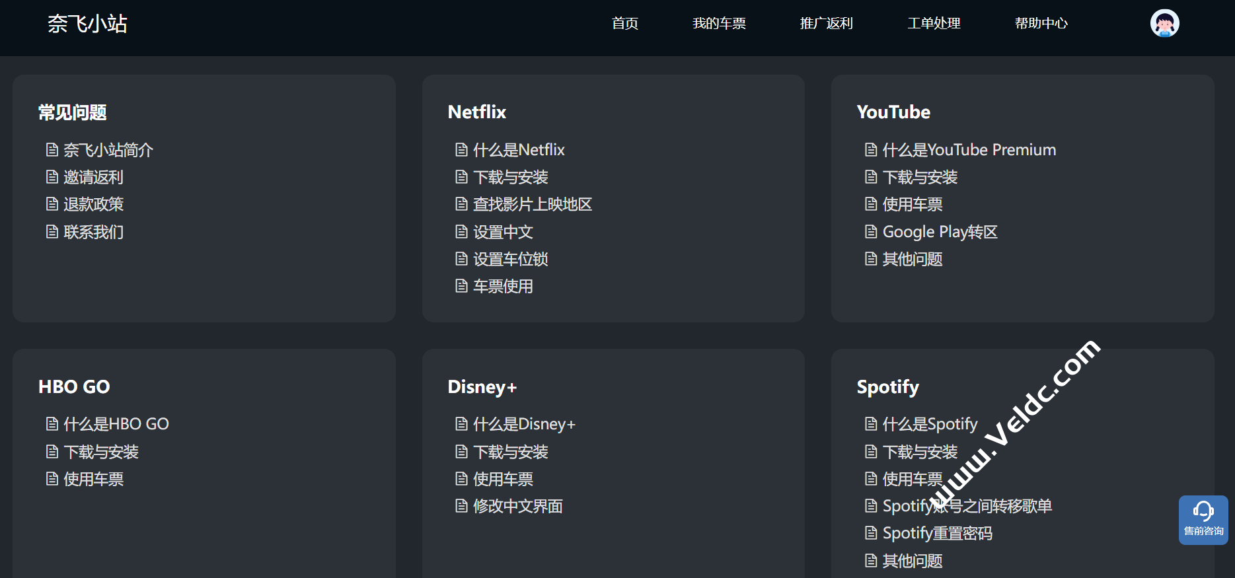Open 设置车位锁 under Netflix
Image resolution: width=1235 pixels, height=578 pixels.
510,260
